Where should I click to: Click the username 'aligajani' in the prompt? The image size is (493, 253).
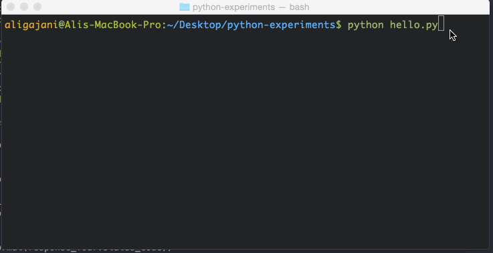pos(31,25)
